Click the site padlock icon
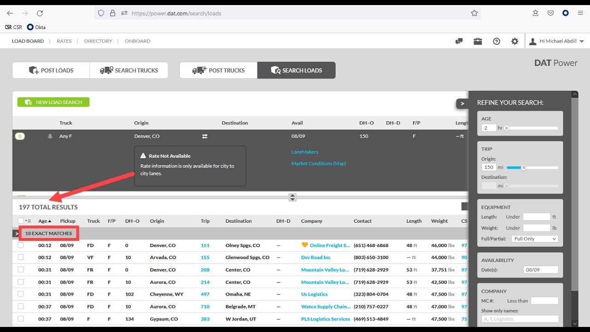Image resolution: width=590 pixels, height=332 pixels. coord(112,13)
